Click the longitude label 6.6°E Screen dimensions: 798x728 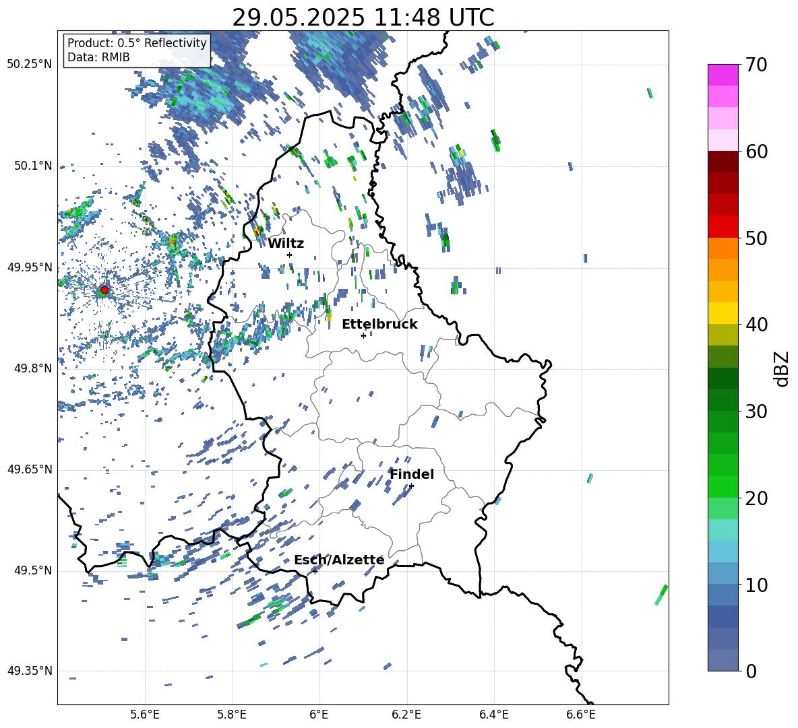[581, 715]
